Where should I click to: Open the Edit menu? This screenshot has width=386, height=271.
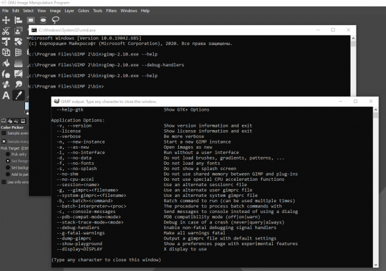click(x=15, y=10)
